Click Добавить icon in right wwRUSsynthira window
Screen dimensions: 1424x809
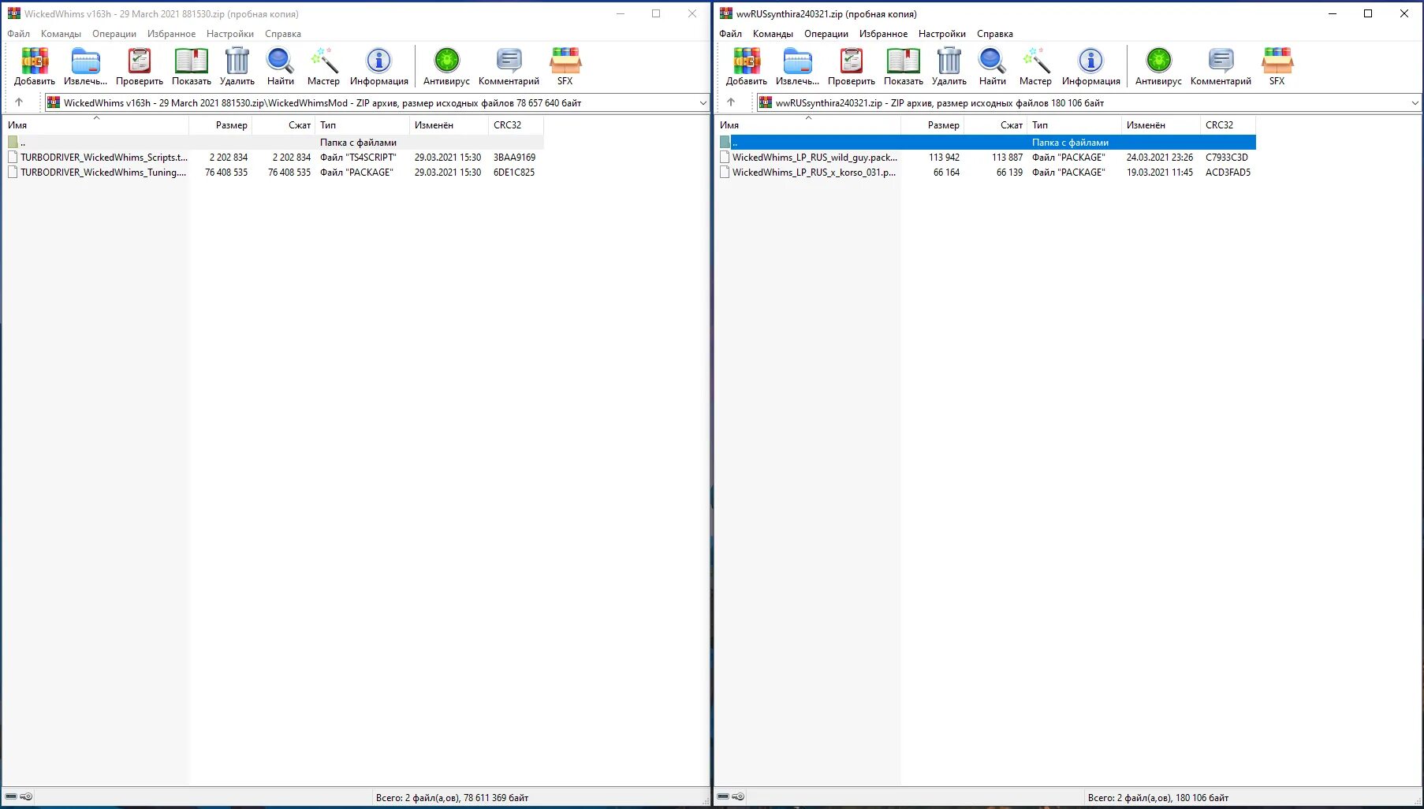click(x=747, y=66)
